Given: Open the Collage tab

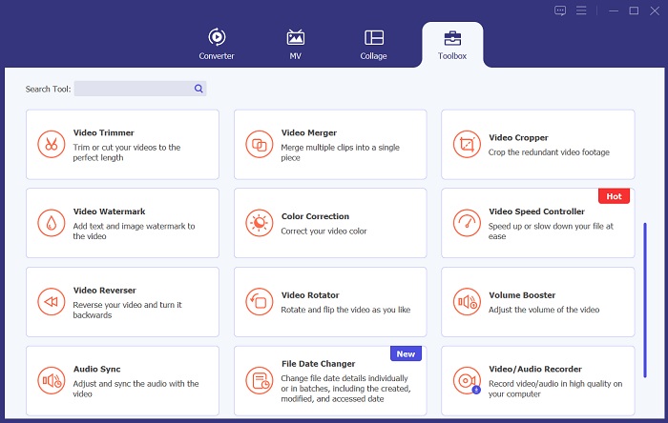Looking at the screenshot, I should pyautogui.click(x=374, y=44).
